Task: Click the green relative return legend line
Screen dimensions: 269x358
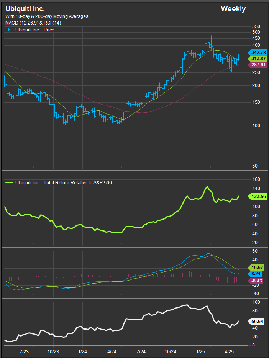Action: 9,183
